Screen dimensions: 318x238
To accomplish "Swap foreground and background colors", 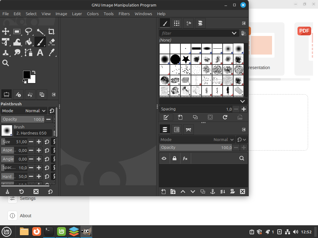I will (x=34, y=72).
